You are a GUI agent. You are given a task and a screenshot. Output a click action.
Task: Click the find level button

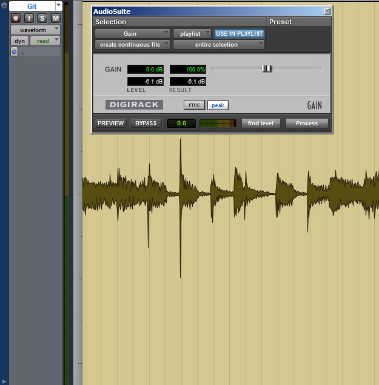261,123
